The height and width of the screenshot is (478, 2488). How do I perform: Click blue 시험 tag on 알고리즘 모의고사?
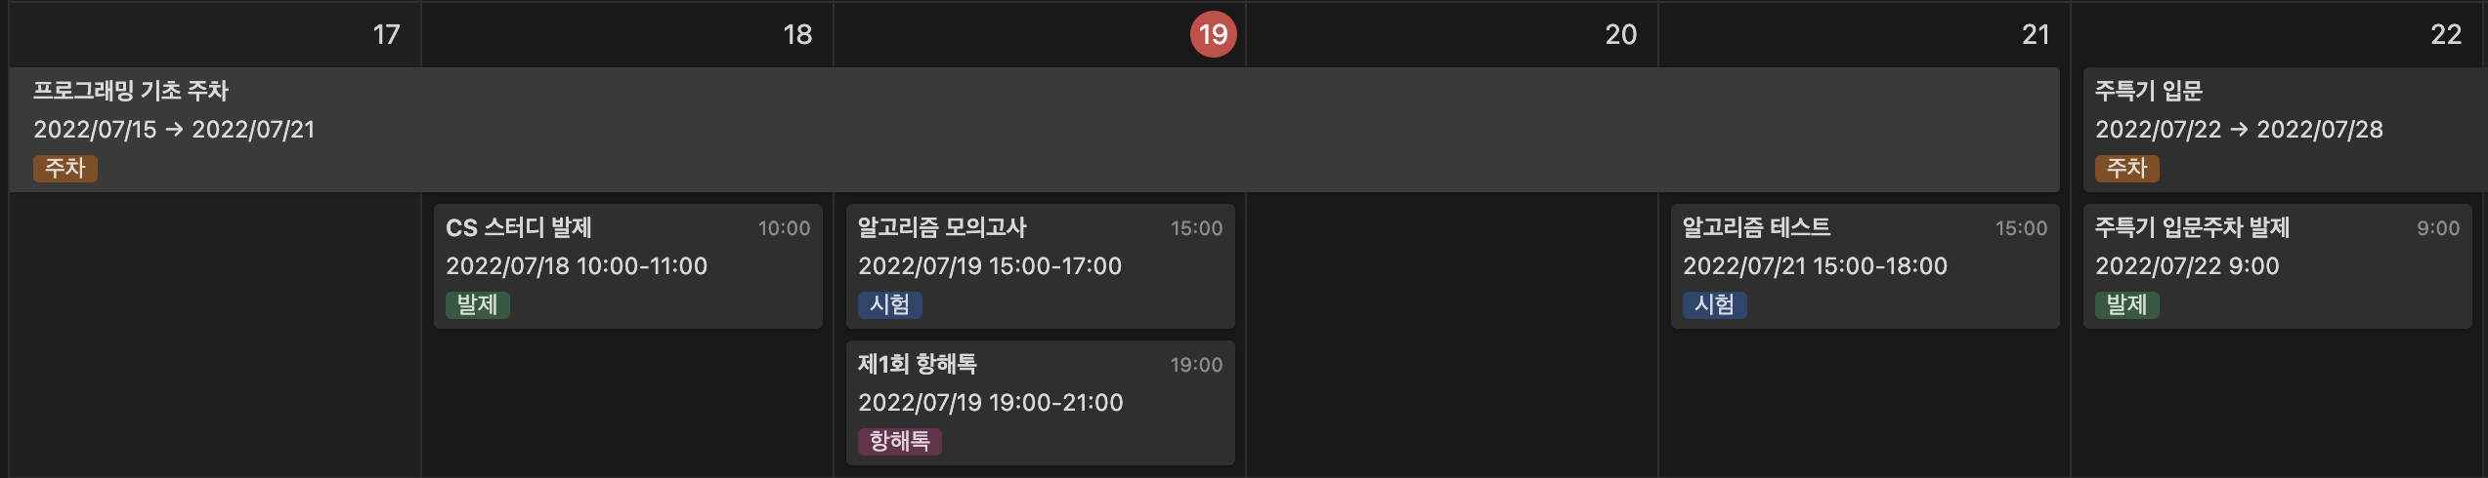click(x=889, y=305)
